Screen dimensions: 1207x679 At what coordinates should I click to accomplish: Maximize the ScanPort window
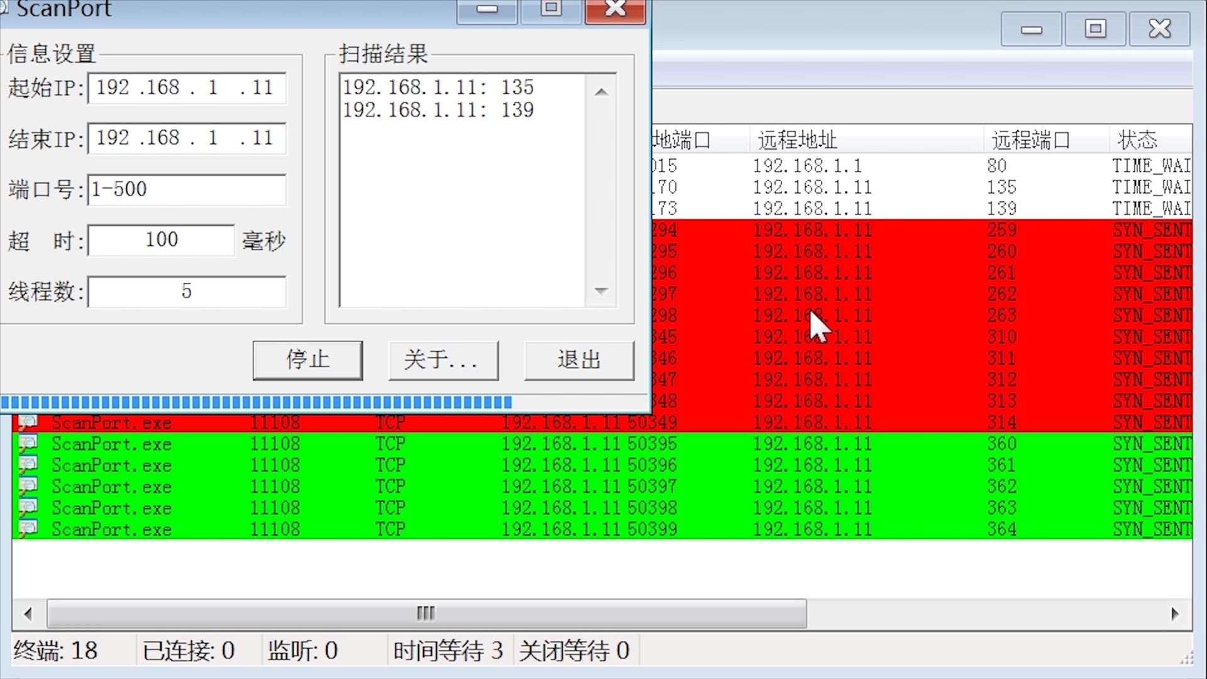551,10
